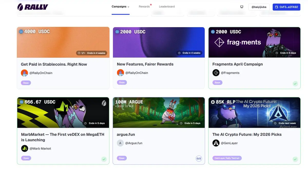Click 'Ends in 5 days' badge on ARGUE banner

pos(190,123)
